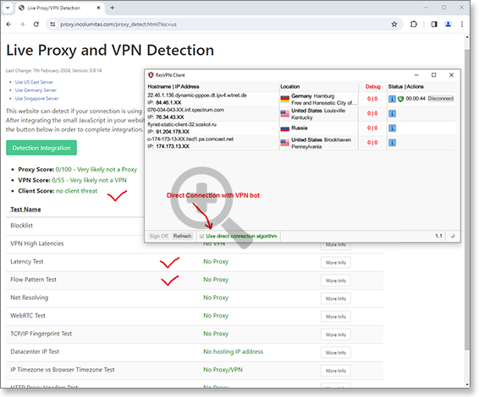This screenshot has width=479, height=397.
Task: Open the Chrome three-dot menu
Action: pyautogui.click(x=462, y=24)
